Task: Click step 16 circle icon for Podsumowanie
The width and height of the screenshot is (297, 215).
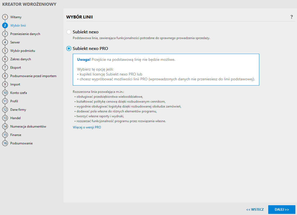Action: click(x=5, y=143)
